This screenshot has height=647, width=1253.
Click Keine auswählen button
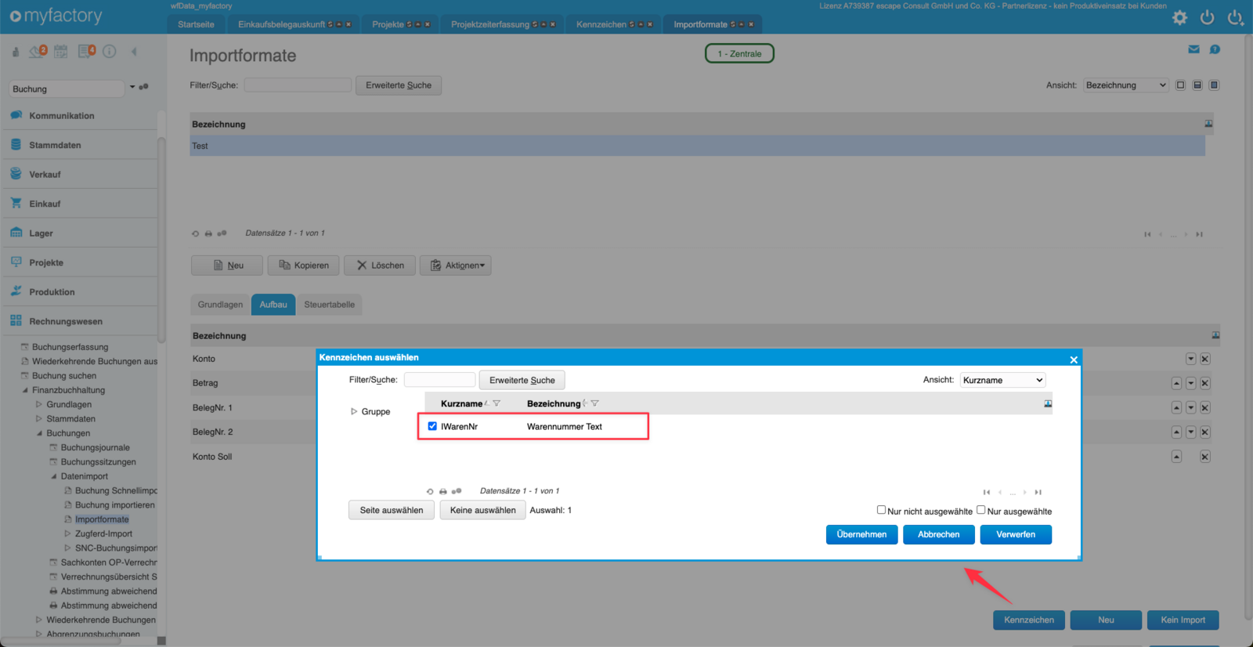[482, 510]
